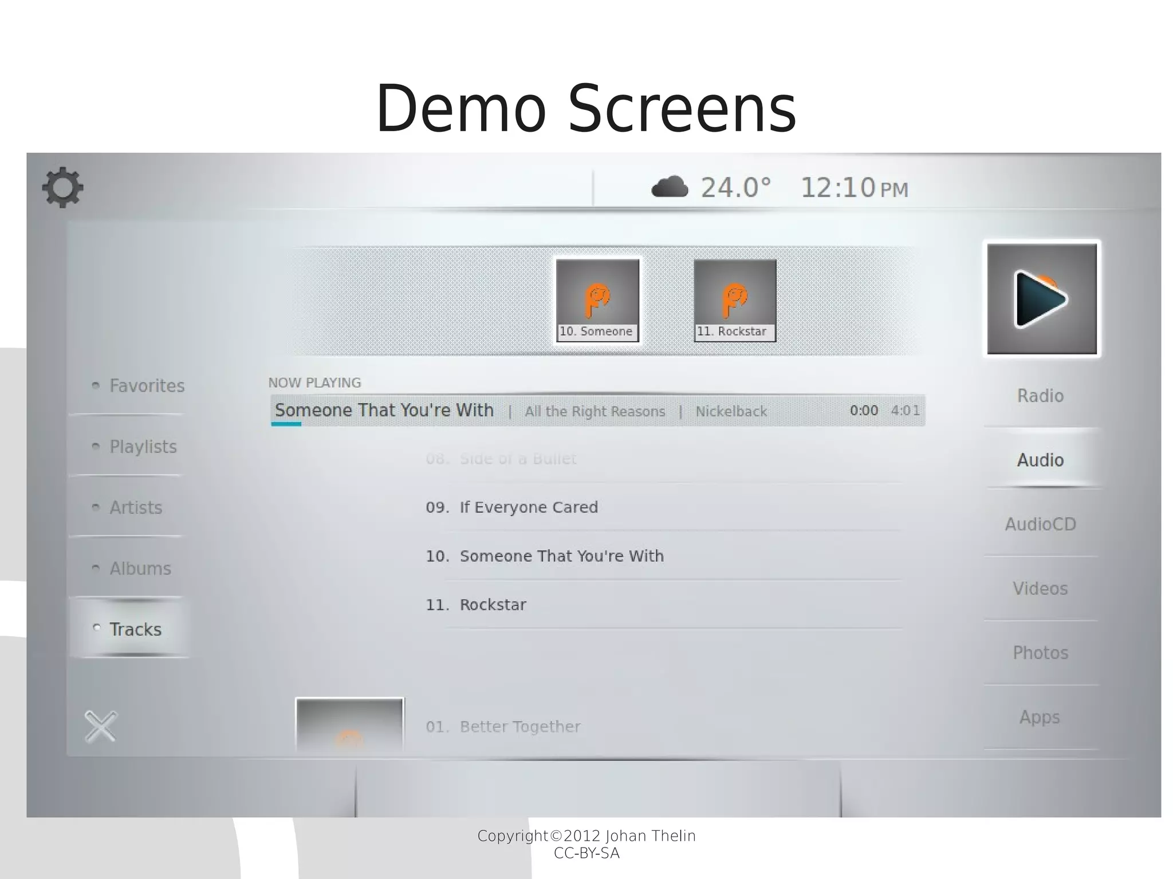The image size is (1173, 879).
Task: Close the panel with the X icon
Action: (x=101, y=727)
